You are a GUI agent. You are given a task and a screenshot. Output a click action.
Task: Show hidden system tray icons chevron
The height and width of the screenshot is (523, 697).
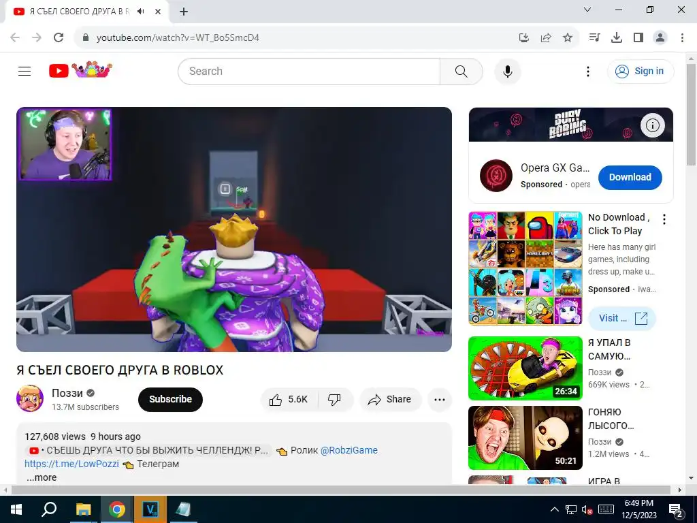(554, 509)
